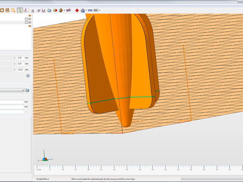Click the measuring ruler with red arrows icon

coord(68,10)
